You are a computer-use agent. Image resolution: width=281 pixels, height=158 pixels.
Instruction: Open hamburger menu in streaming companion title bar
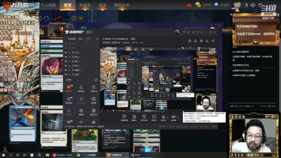(202, 32)
